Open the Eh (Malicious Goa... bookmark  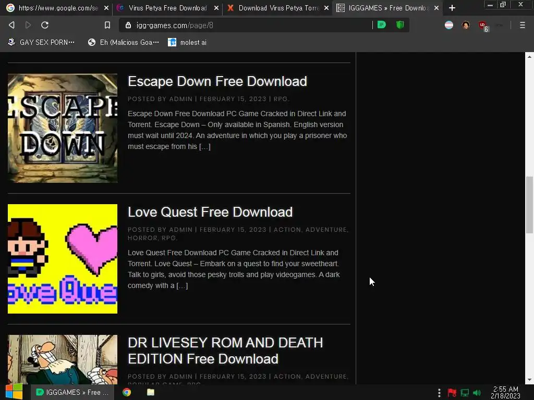(123, 42)
